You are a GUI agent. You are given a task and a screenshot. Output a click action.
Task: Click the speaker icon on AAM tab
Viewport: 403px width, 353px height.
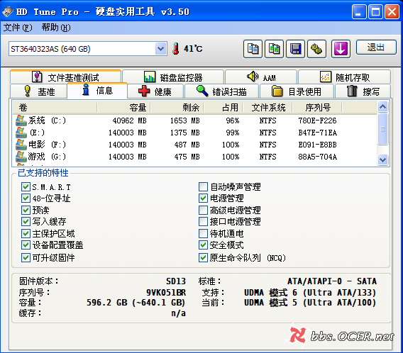(x=253, y=77)
